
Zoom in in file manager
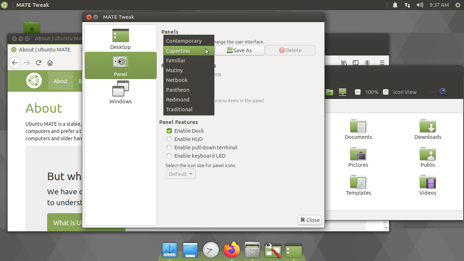pos(386,92)
